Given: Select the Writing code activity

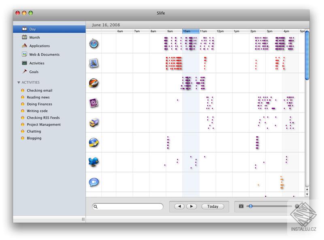Looking at the screenshot, I should coord(37,111).
